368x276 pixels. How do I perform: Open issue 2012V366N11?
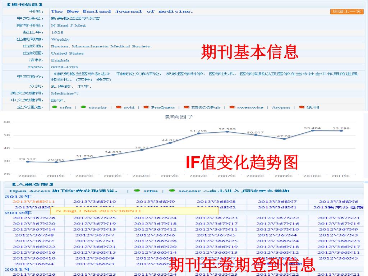coord(339,253)
